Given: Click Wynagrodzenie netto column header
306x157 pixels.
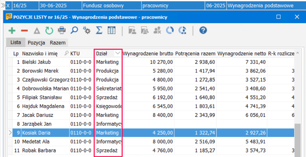Looking at the screenshot, I should coord(242,53).
